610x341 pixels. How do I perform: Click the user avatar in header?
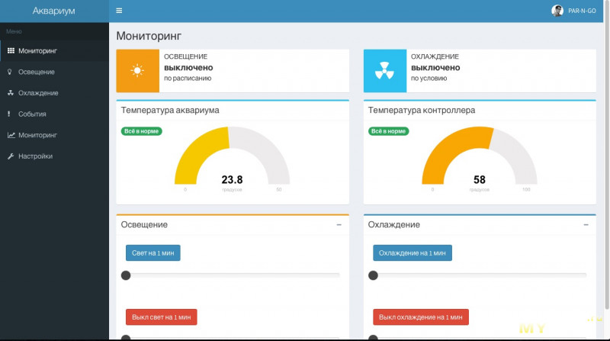coord(557,11)
